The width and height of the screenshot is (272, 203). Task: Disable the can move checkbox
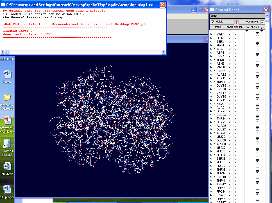(x=262, y=22)
